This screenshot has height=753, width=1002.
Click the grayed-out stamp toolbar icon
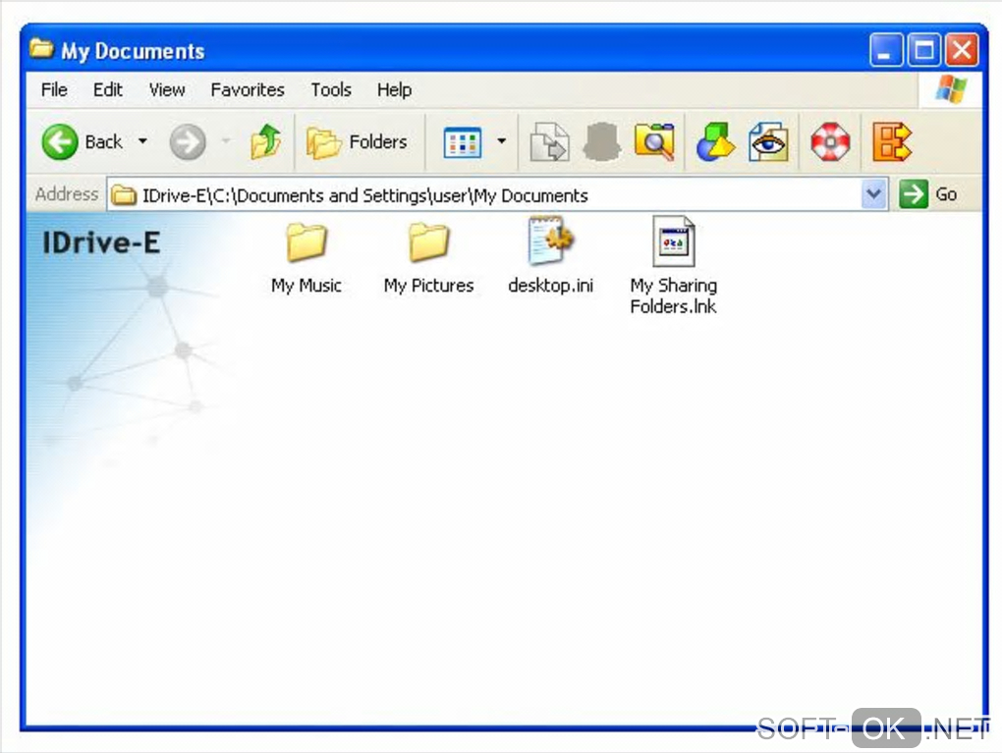(x=601, y=141)
